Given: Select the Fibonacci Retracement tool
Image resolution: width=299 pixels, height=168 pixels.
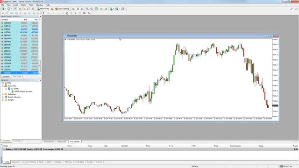Looking at the screenshot, I should click(x=71, y=13).
